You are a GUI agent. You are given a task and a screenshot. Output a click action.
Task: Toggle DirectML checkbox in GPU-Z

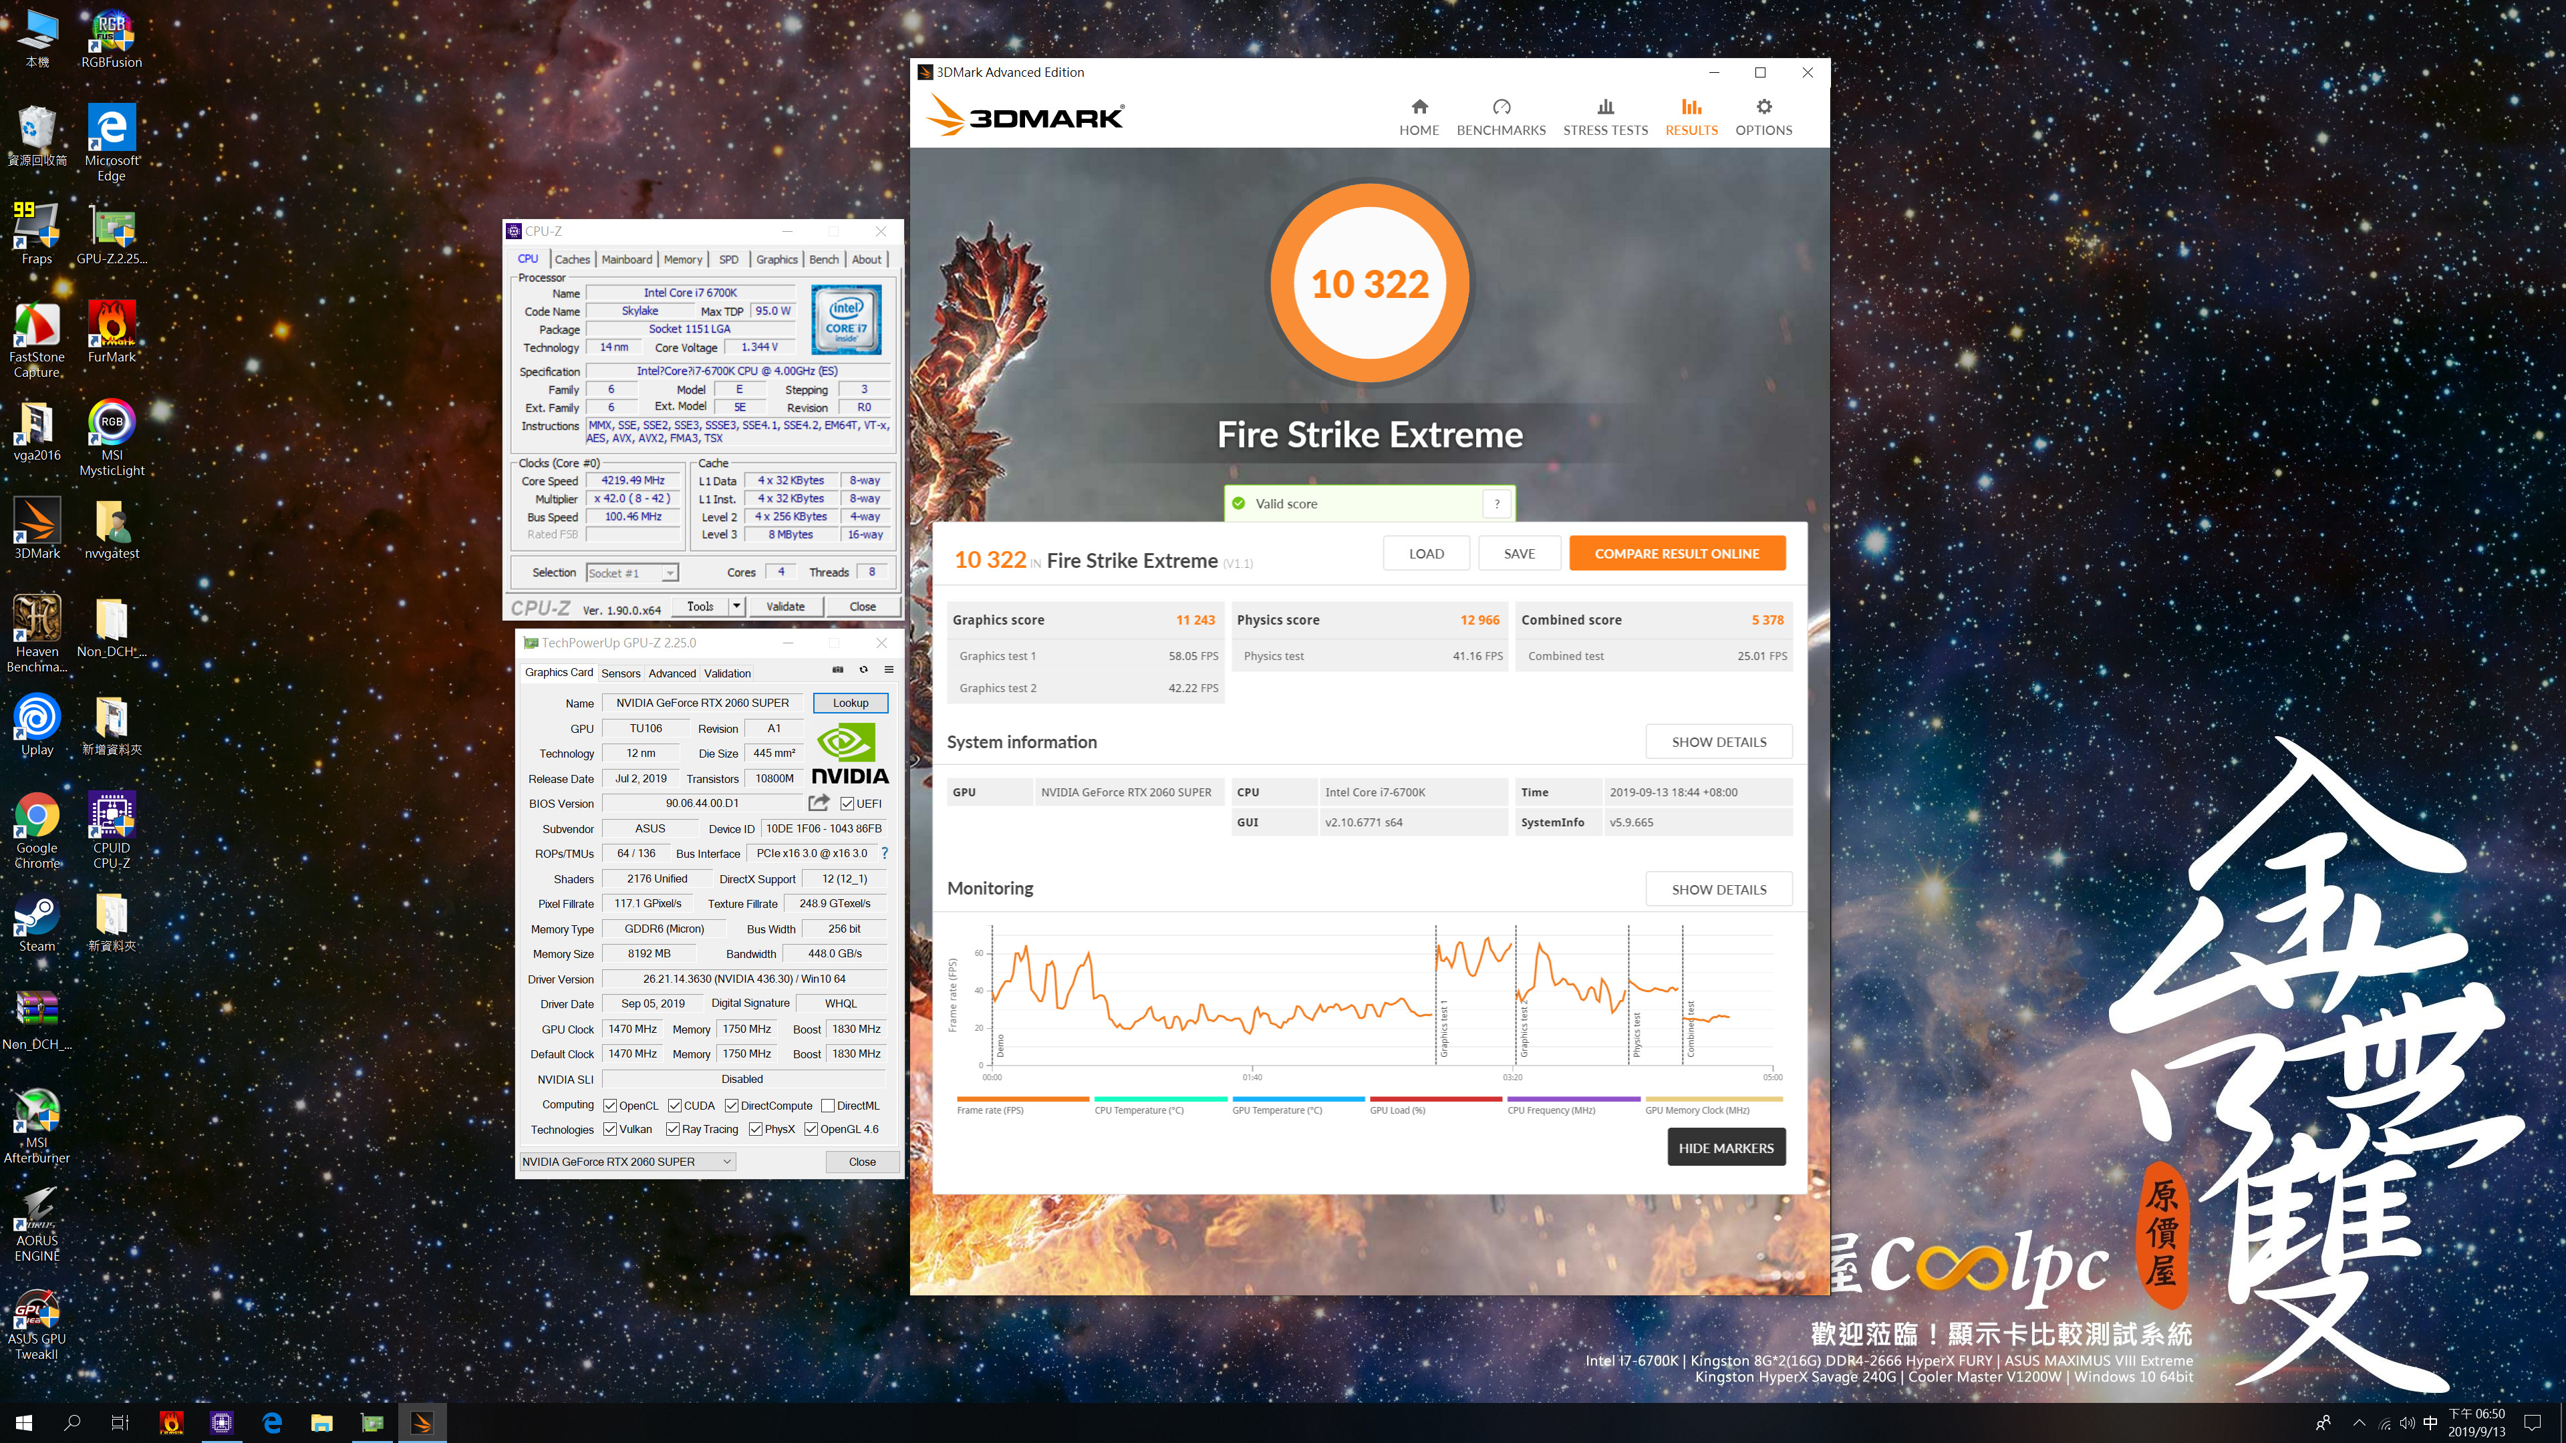(828, 1106)
